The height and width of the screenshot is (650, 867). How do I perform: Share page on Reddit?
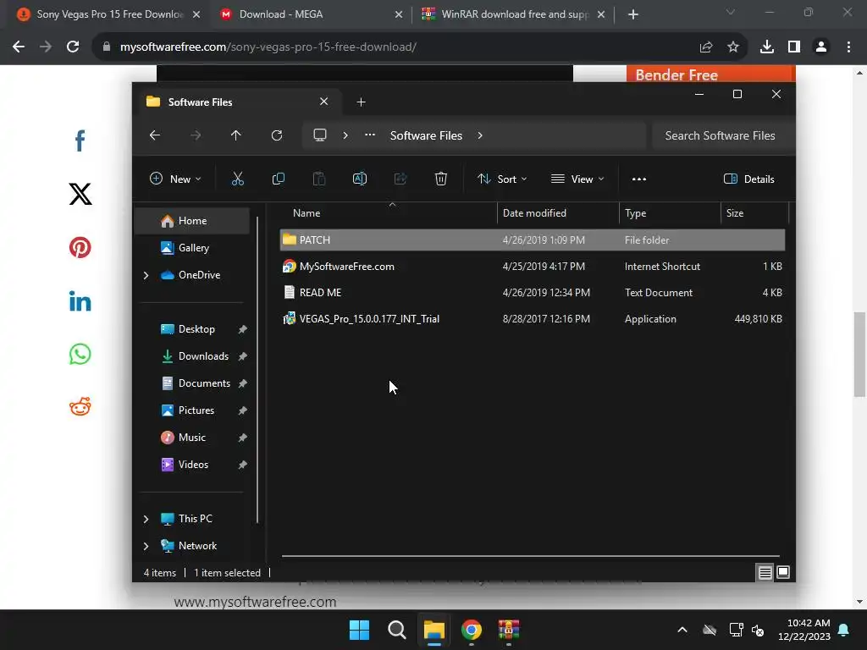coord(80,407)
